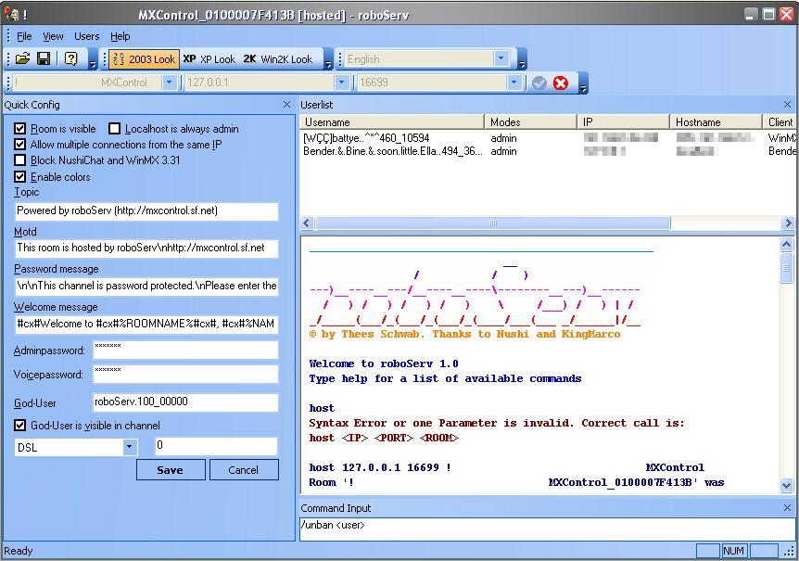Click into the Motd field
The height and width of the screenshot is (561, 799).
coord(146,249)
